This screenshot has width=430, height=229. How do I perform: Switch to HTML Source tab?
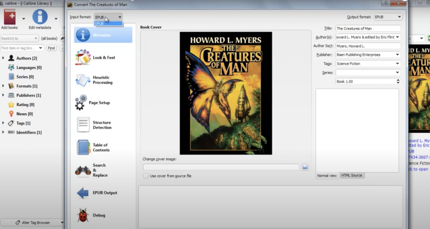pos(352,175)
